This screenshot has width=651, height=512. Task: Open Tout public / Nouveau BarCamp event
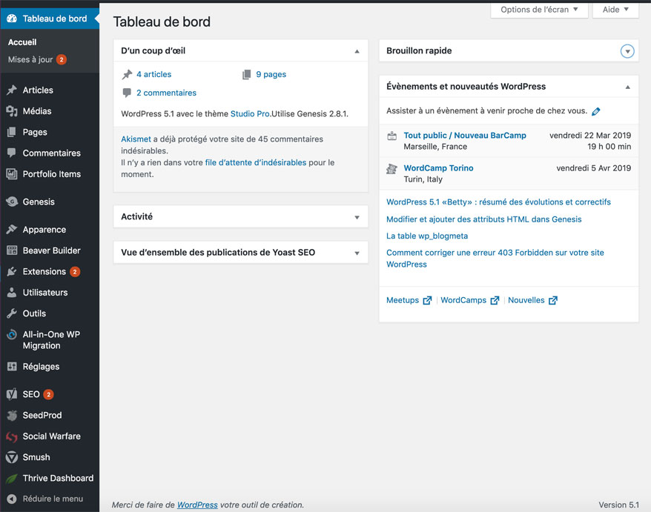click(465, 136)
